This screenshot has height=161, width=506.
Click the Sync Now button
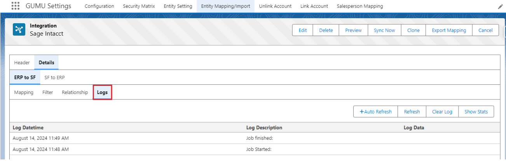point(384,30)
